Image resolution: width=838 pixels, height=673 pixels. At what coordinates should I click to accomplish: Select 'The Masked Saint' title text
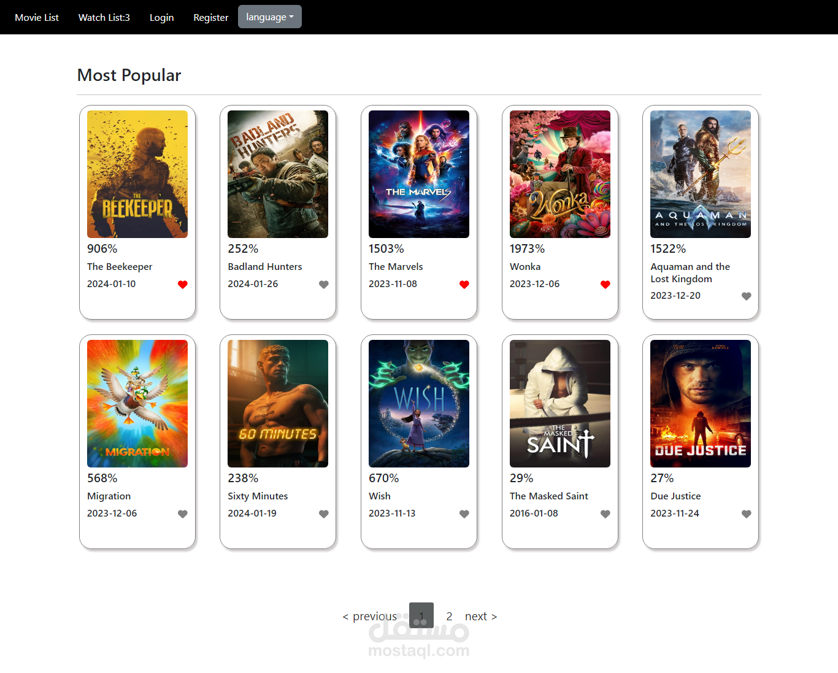[x=549, y=496]
